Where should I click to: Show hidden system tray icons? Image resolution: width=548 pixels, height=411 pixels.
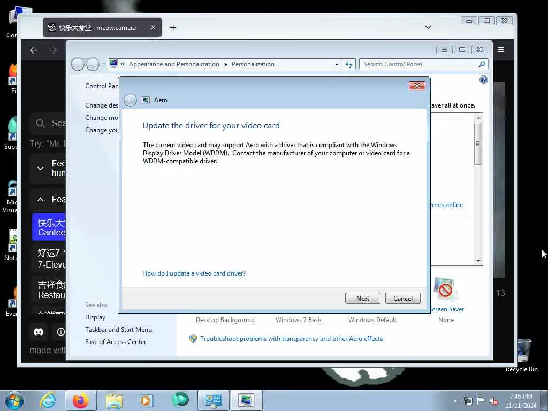click(455, 401)
